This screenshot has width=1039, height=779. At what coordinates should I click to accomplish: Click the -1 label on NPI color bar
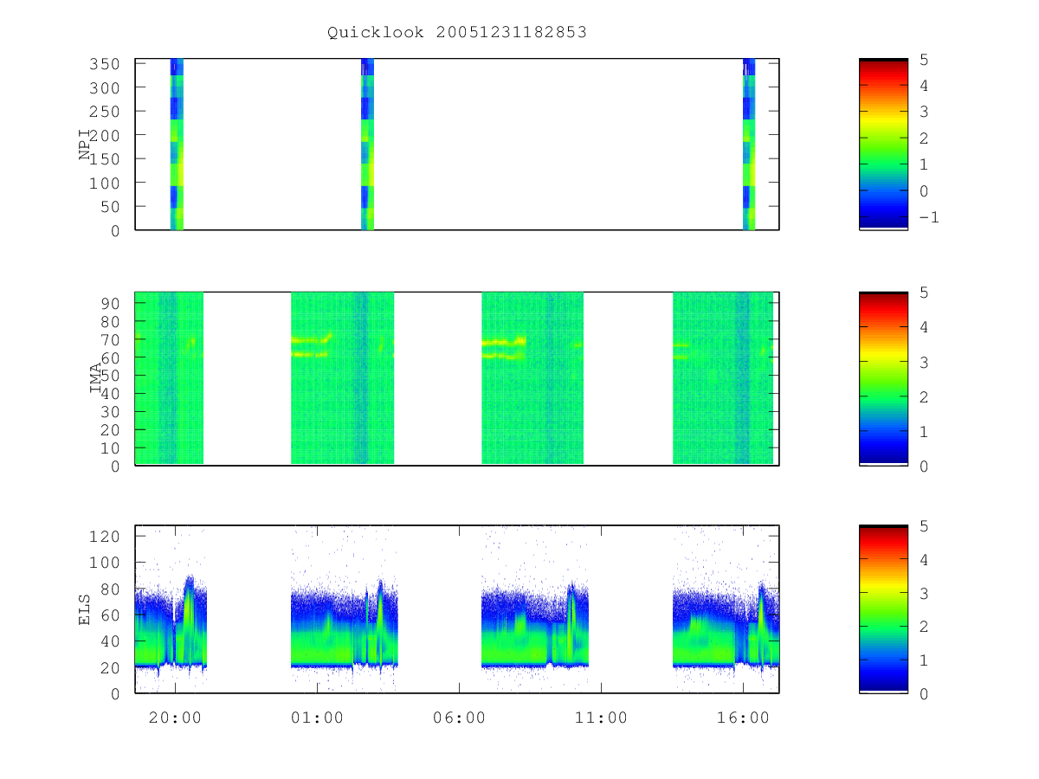930,217
